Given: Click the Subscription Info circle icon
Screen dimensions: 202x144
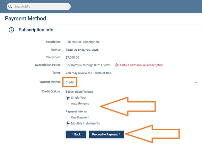Looking at the screenshot, I should click(11, 30).
